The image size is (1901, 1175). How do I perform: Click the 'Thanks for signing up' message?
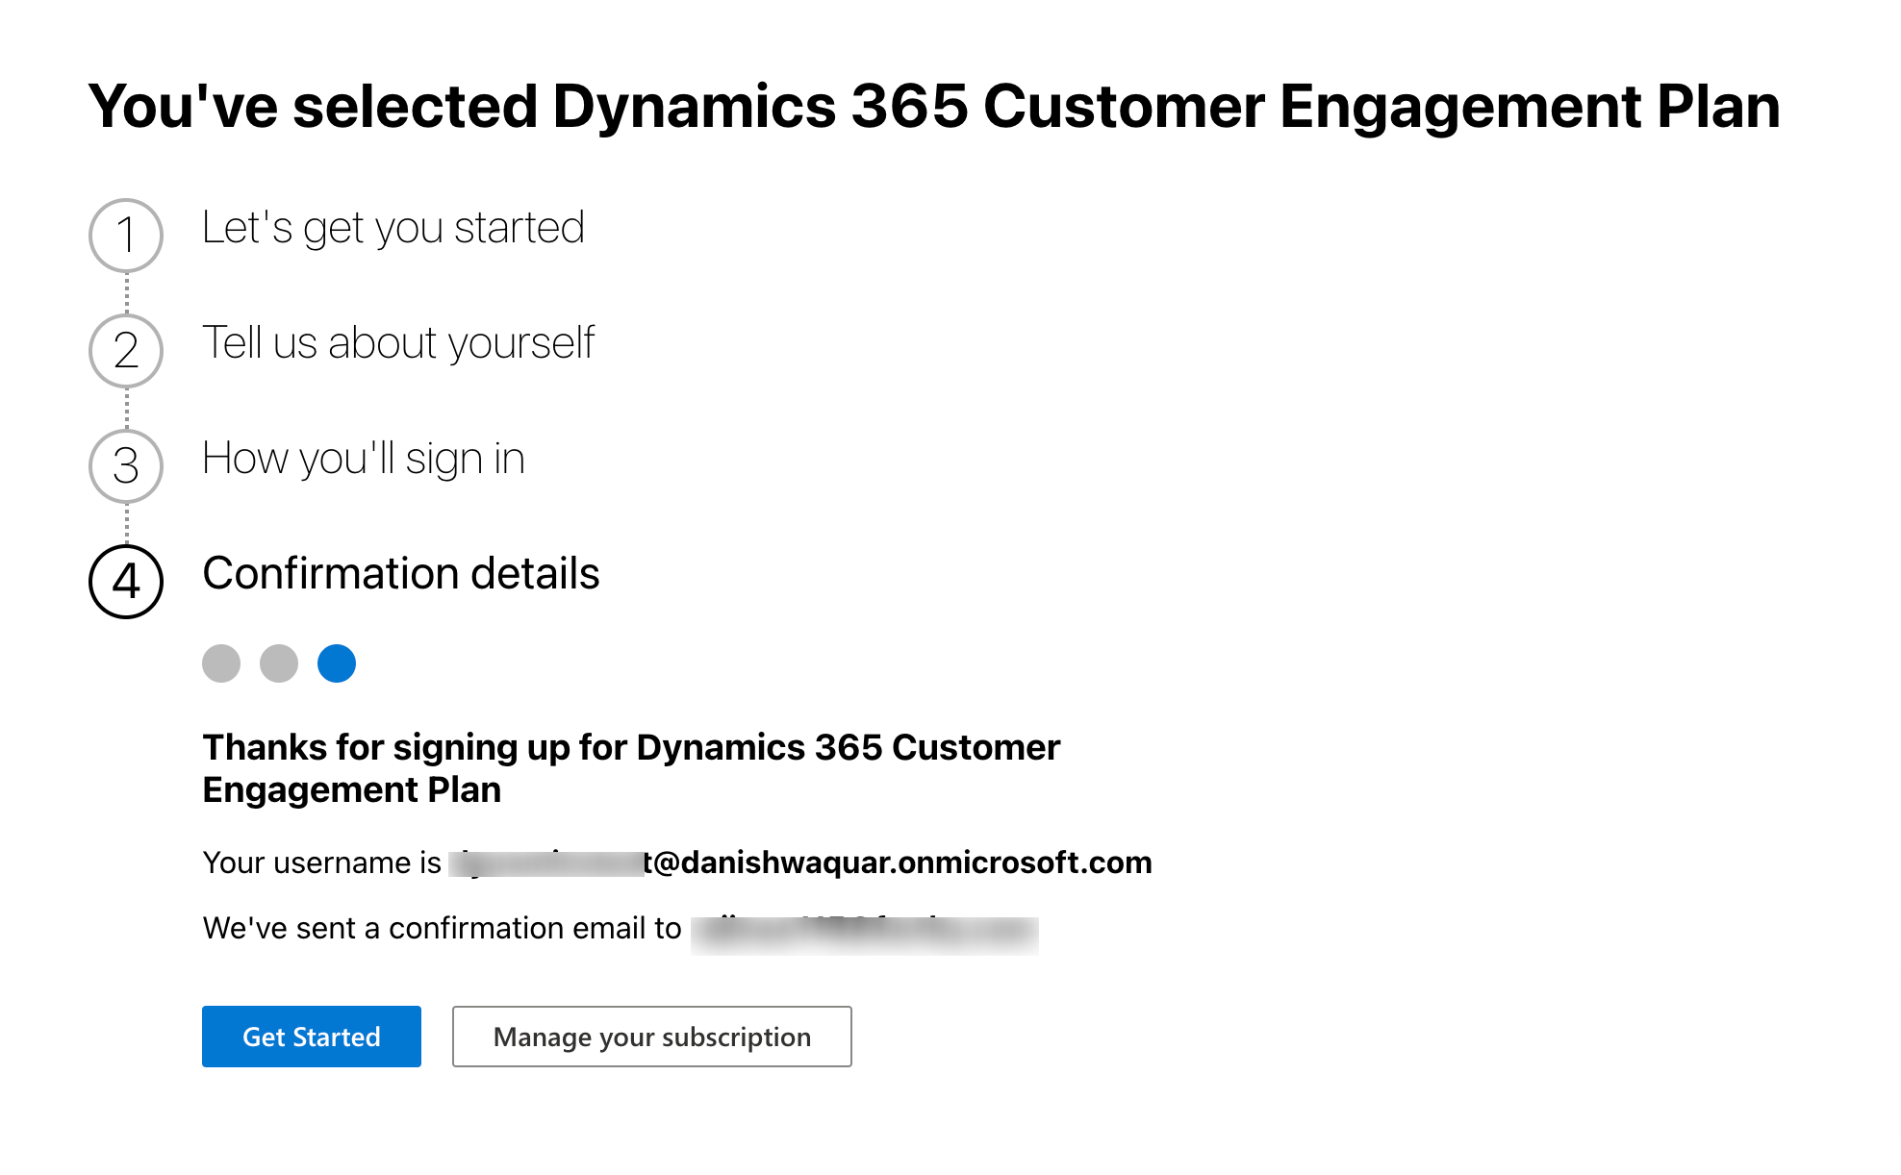pyautogui.click(x=630, y=767)
